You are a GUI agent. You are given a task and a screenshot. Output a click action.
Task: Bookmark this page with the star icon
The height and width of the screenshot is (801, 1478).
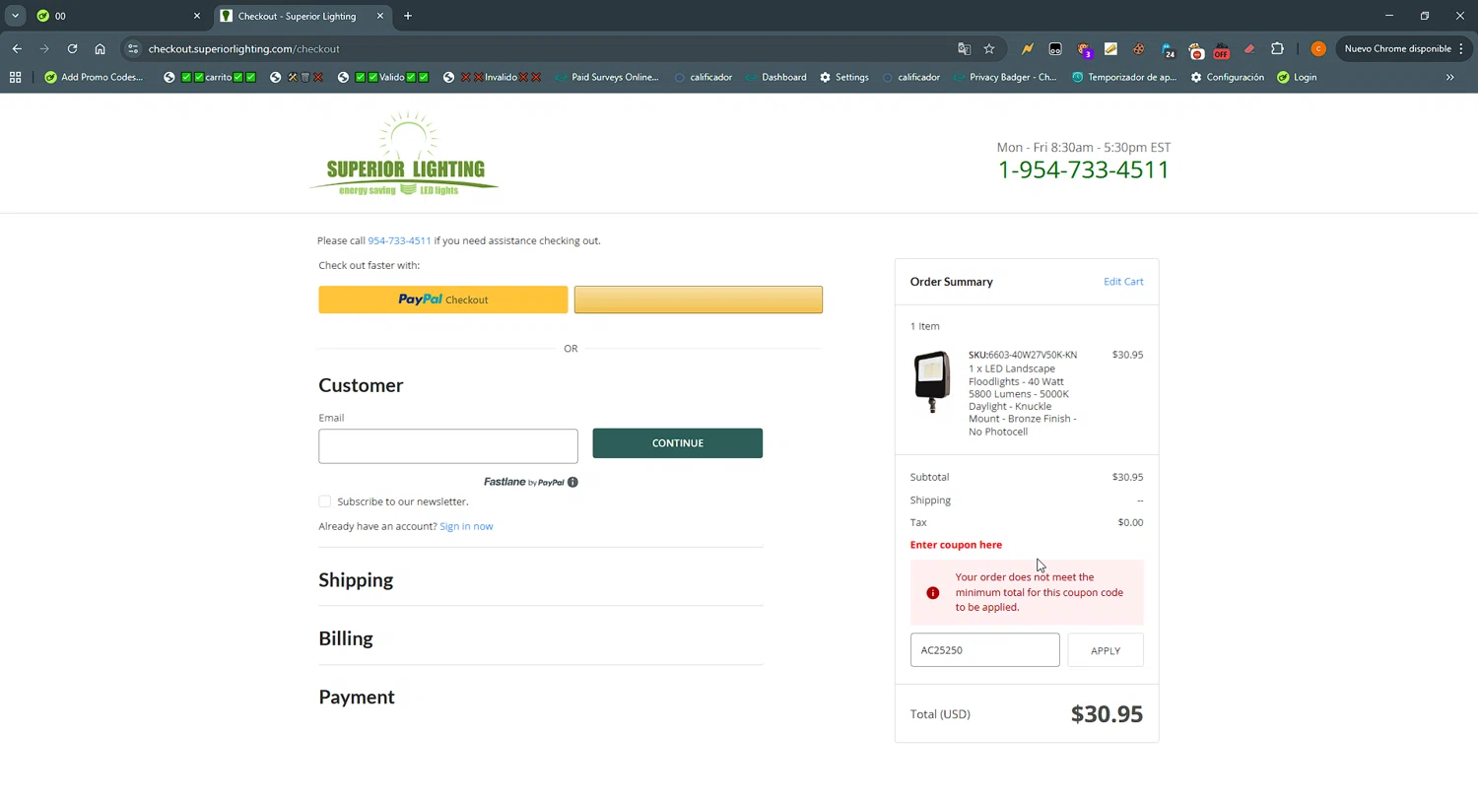pos(989,48)
